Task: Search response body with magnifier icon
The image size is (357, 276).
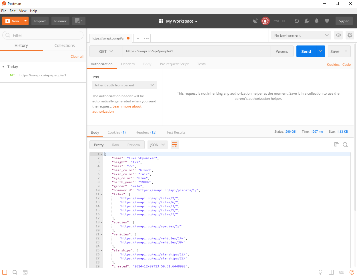Action: (x=345, y=145)
